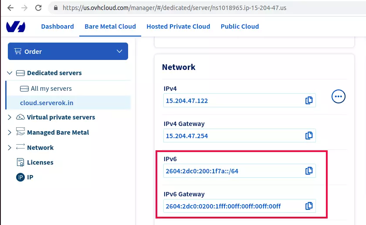Image resolution: width=366 pixels, height=225 pixels.
Task: Switch to Hosted Private Cloud tab
Action: [178, 26]
